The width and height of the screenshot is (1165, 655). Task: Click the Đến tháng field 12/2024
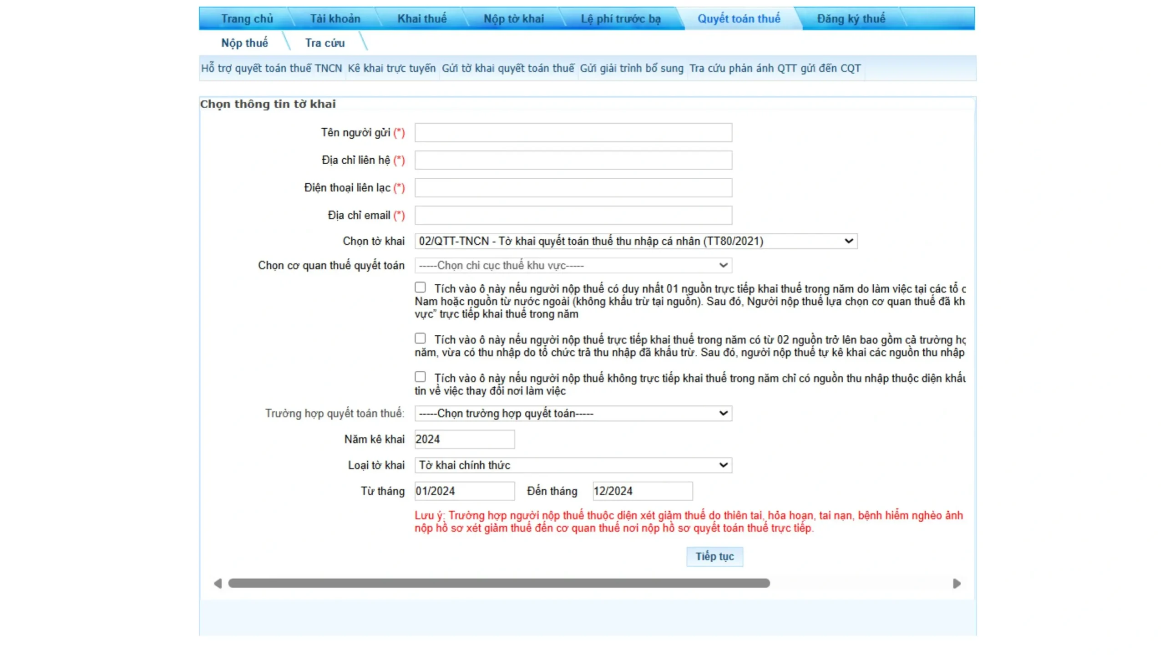(x=643, y=491)
